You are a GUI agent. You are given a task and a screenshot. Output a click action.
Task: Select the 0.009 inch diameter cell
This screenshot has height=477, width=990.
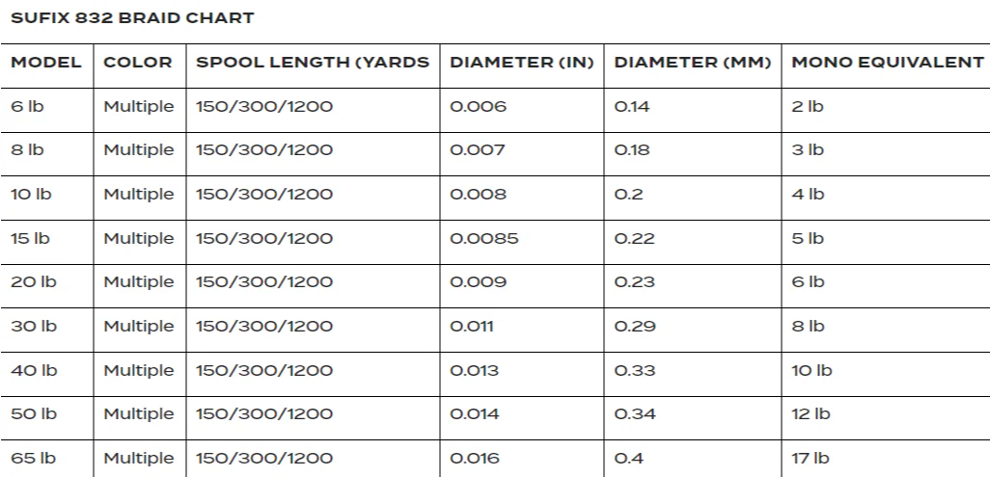pyautogui.click(x=478, y=281)
